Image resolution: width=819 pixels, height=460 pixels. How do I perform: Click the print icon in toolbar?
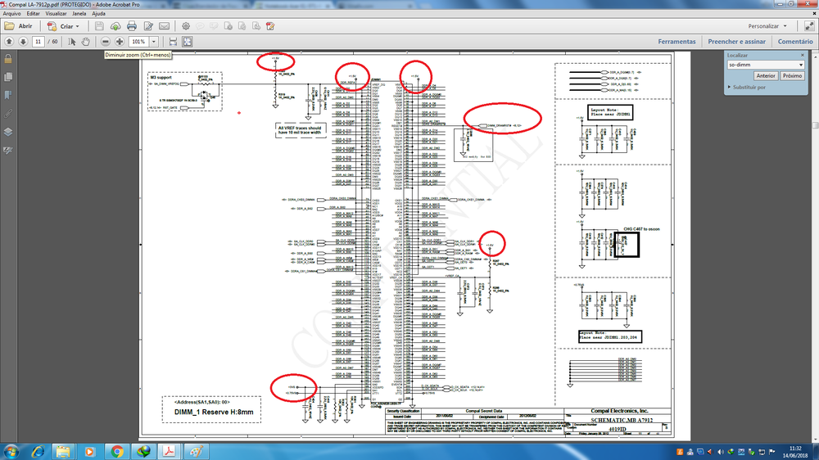[x=131, y=26]
